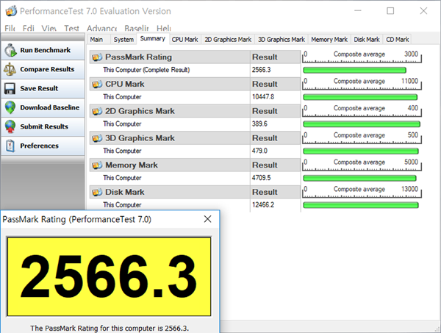Click the Preferences clipboard icon
The width and height of the screenshot is (441, 333).
pyautogui.click(x=10, y=146)
